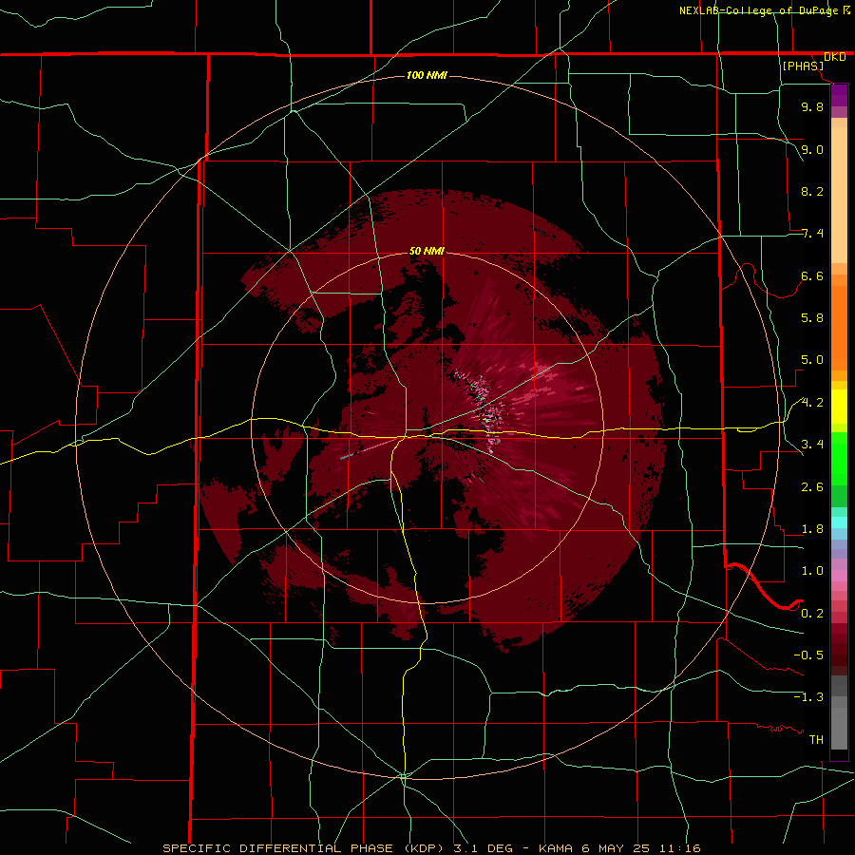Click the -1.3 value on color scale
This screenshot has height=855, width=855.
point(808,697)
